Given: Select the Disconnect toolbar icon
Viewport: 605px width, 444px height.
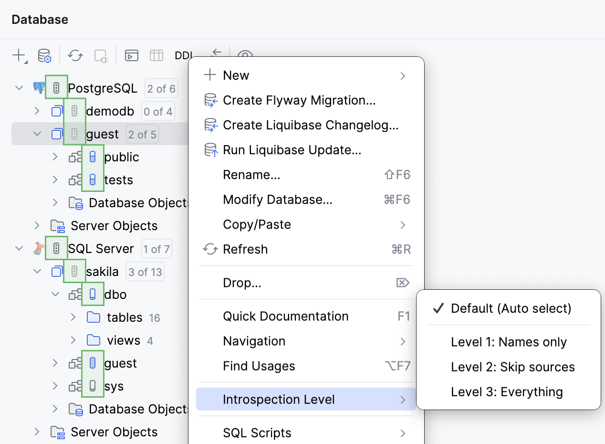Looking at the screenshot, I should 100,55.
